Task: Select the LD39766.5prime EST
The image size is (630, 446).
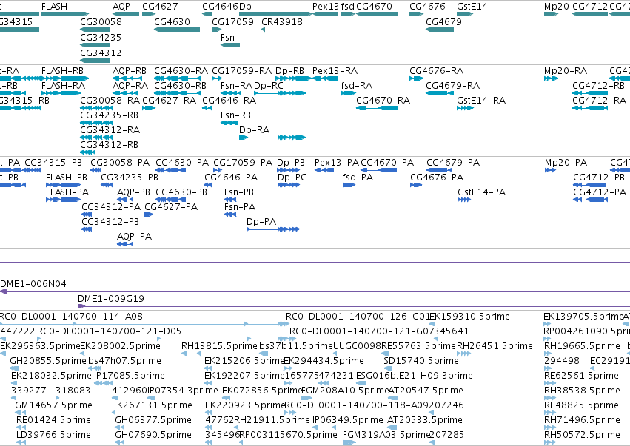Action: click(x=21, y=442)
